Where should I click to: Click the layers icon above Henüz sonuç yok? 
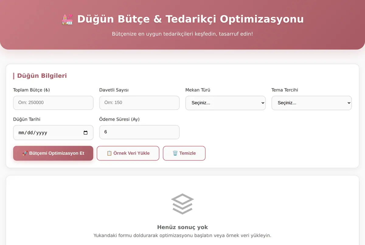[182, 204]
